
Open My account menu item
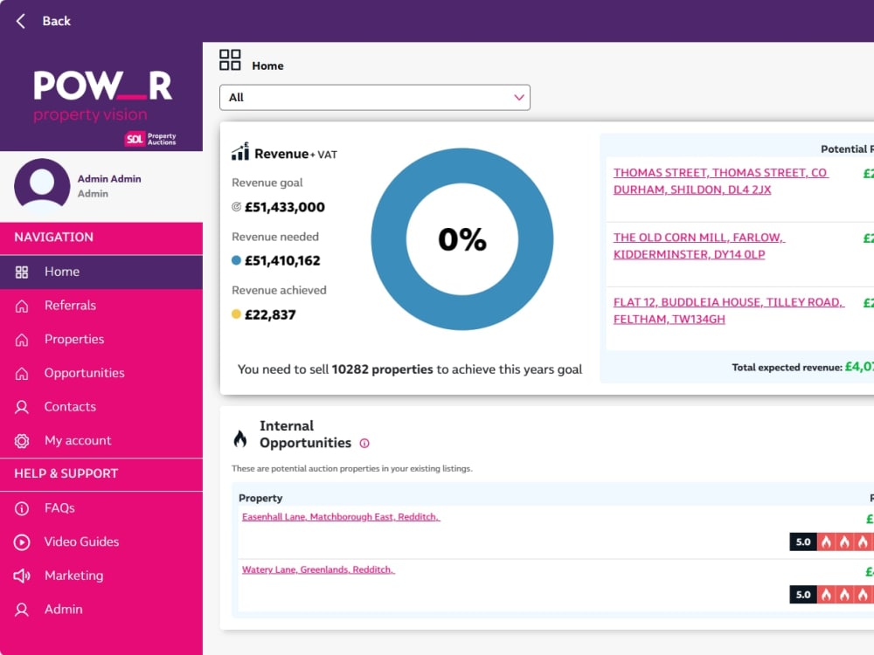101,441
